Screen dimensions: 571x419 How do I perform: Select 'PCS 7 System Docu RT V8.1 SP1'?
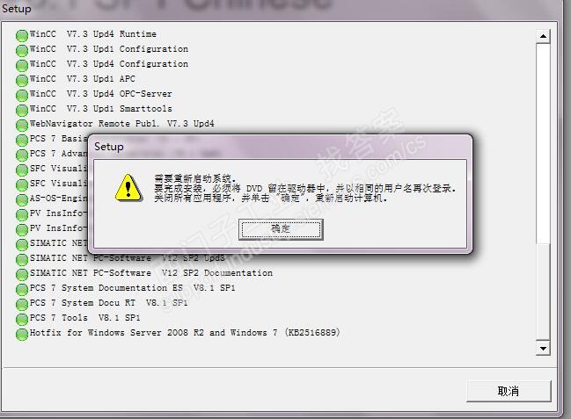pos(108,302)
